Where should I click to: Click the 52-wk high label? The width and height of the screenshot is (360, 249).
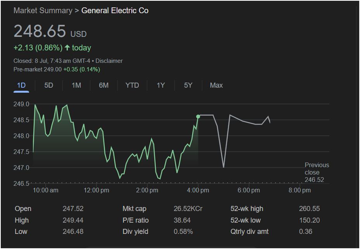pyautogui.click(x=247, y=209)
